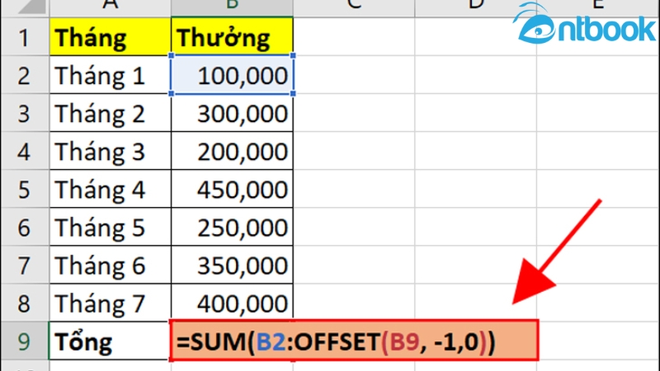Select the cell with value 300,000
This screenshot has height=371, width=660.
coord(232,114)
